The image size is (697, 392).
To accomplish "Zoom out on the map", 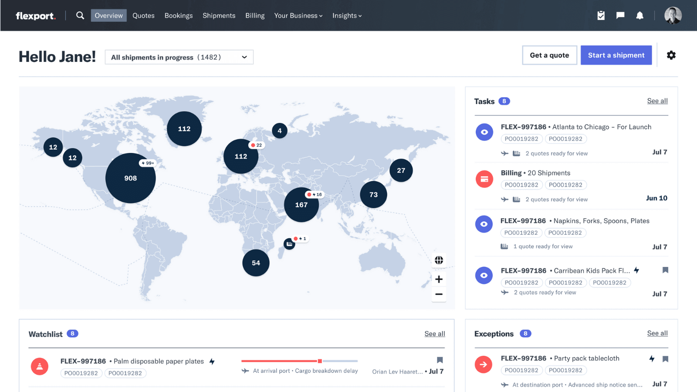I will pyautogui.click(x=439, y=294).
